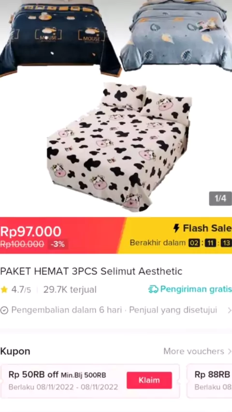Tap the free shipping truck icon
The width and height of the screenshot is (232, 412).
tap(153, 289)
